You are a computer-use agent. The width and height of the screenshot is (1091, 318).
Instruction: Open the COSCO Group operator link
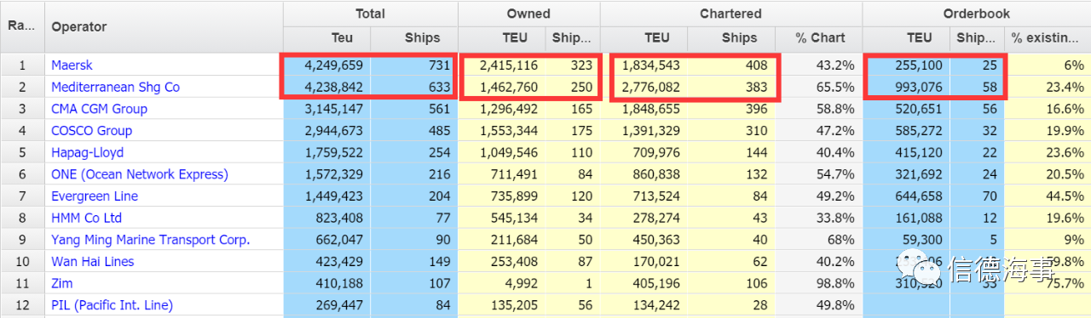click(91, 131)
